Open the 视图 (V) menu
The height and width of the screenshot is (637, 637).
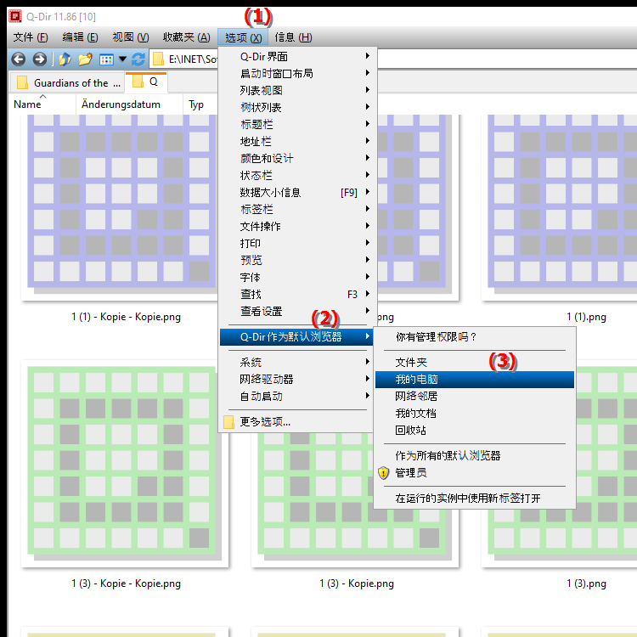(x=131, y=37)
